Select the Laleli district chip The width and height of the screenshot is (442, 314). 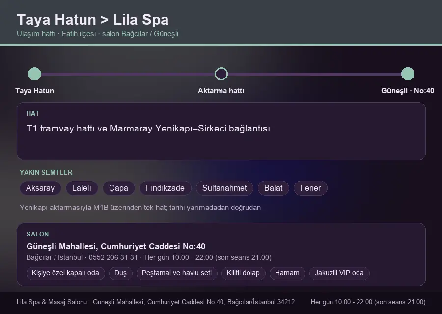coord(82,188)
